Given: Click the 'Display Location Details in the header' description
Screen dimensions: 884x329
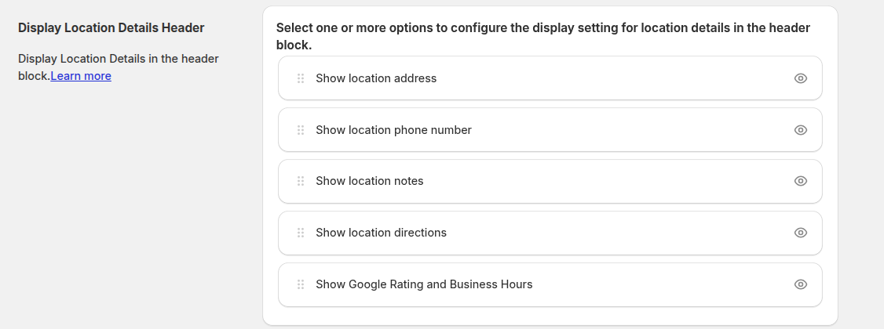Looking at the screenshot, I should pyautogui.click(x=118, y=59).
